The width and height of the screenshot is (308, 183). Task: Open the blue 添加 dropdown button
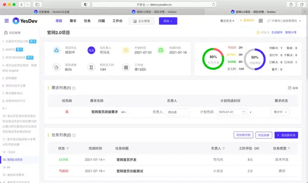pyautogui.click(x=168, y=21)
